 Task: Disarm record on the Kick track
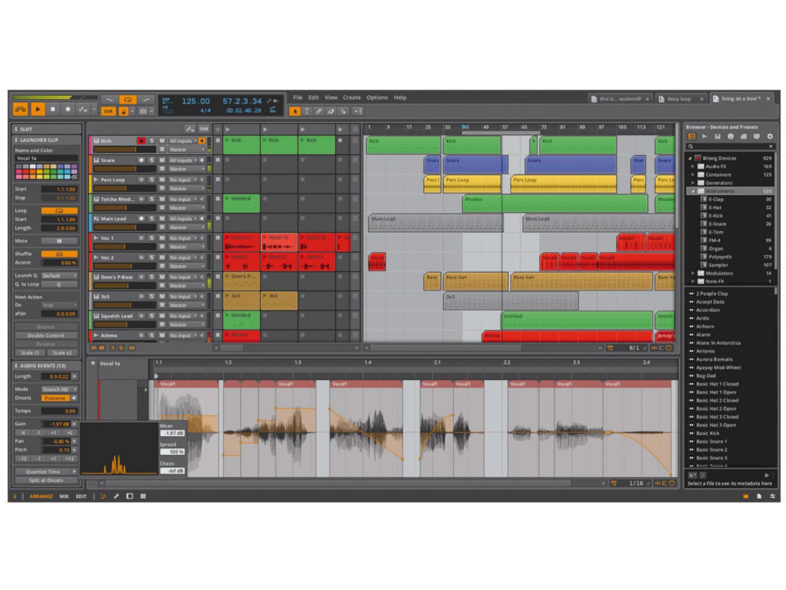141,141
